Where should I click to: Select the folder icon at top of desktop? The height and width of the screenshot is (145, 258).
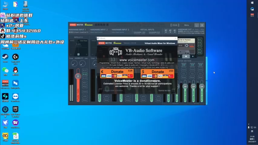tap(15, 5)
